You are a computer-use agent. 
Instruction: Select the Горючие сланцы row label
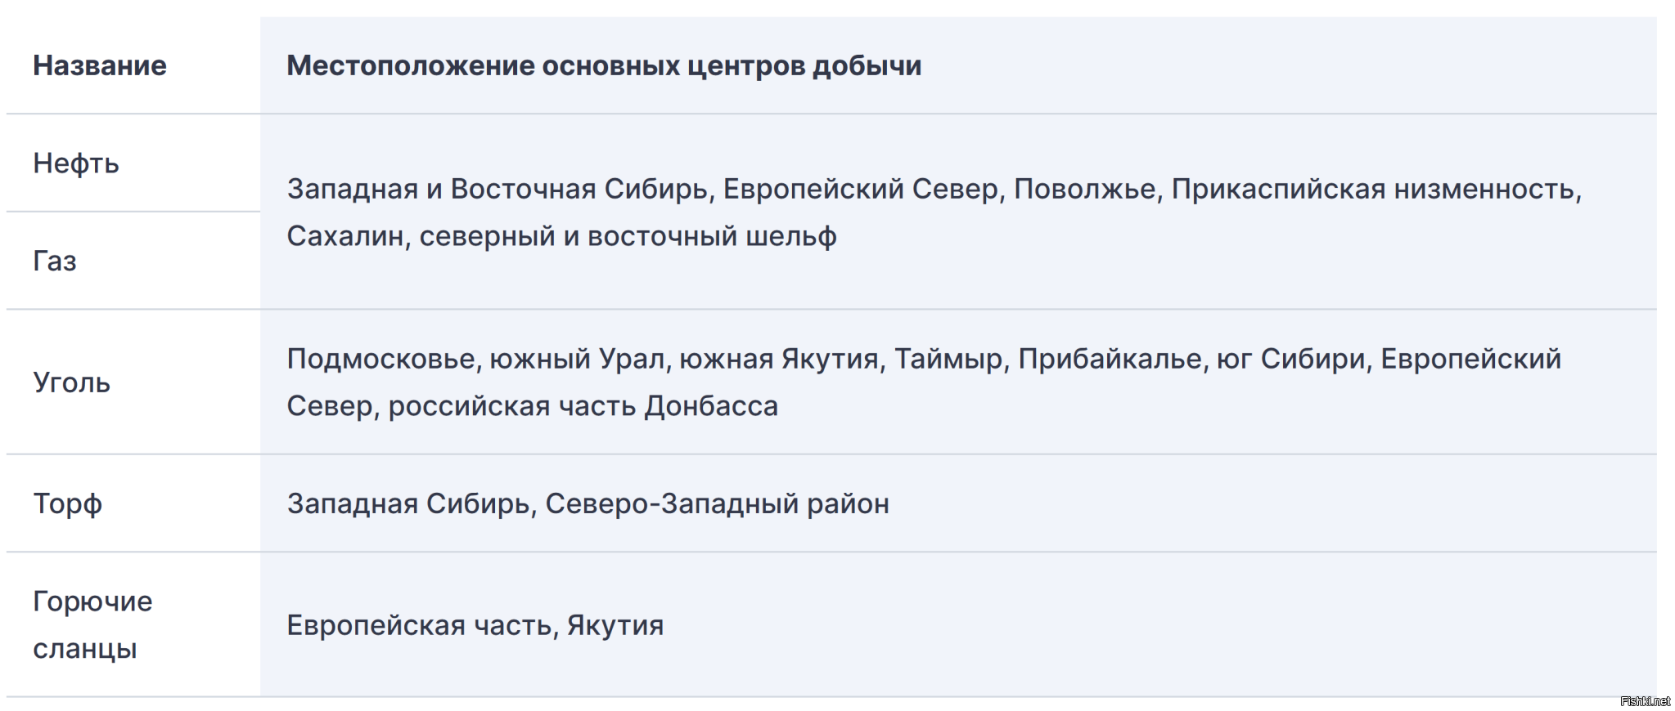[92, 624]
